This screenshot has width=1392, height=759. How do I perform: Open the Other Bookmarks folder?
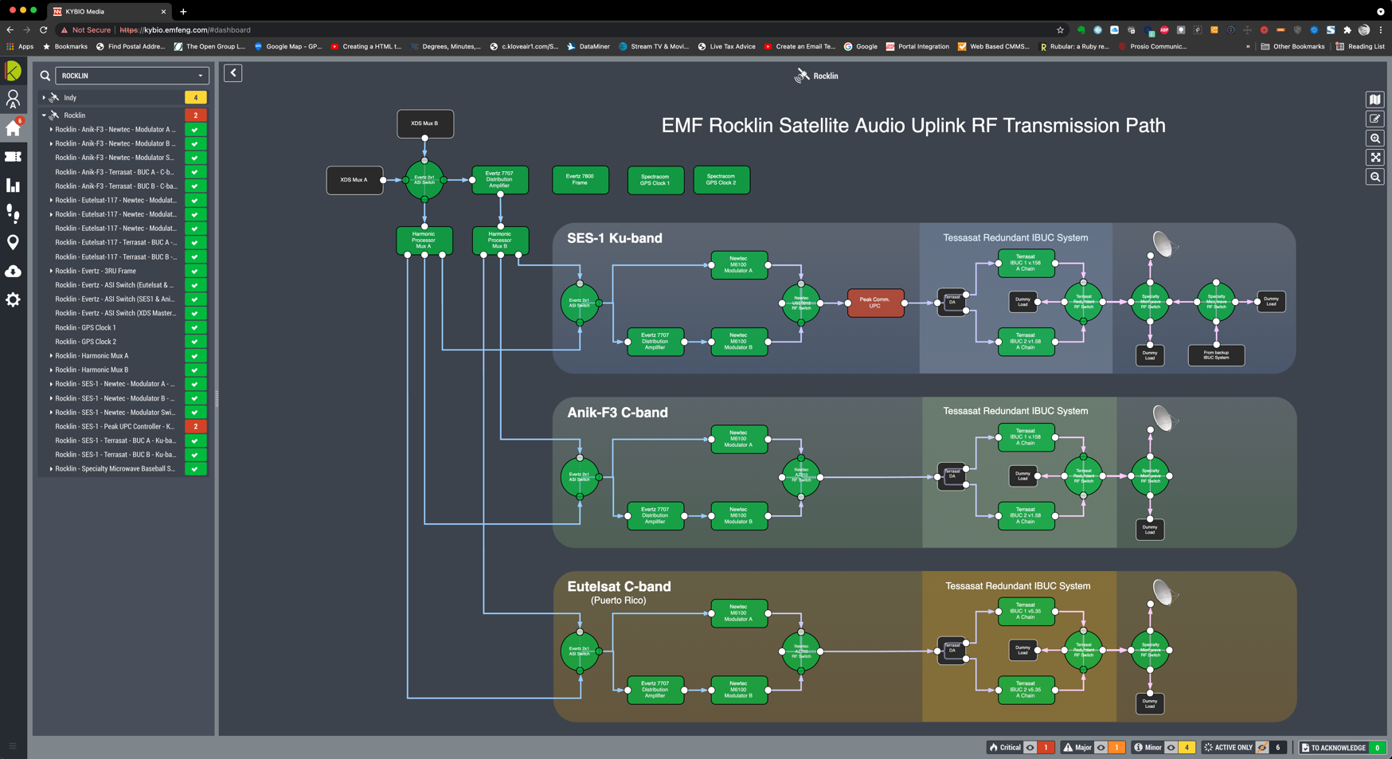(x=1292, y=46)
